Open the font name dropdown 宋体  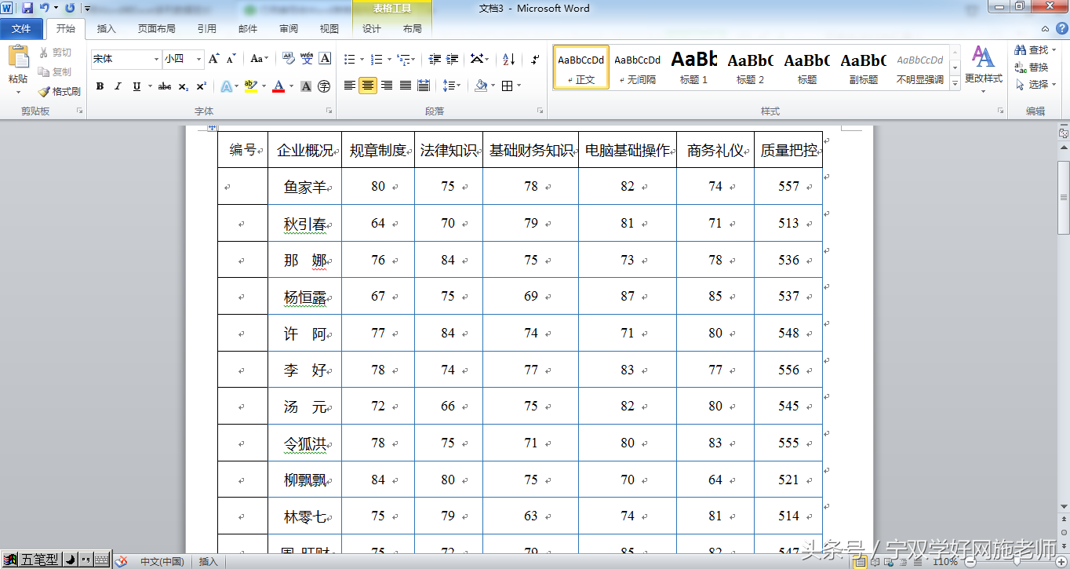[x=156, y=59]
